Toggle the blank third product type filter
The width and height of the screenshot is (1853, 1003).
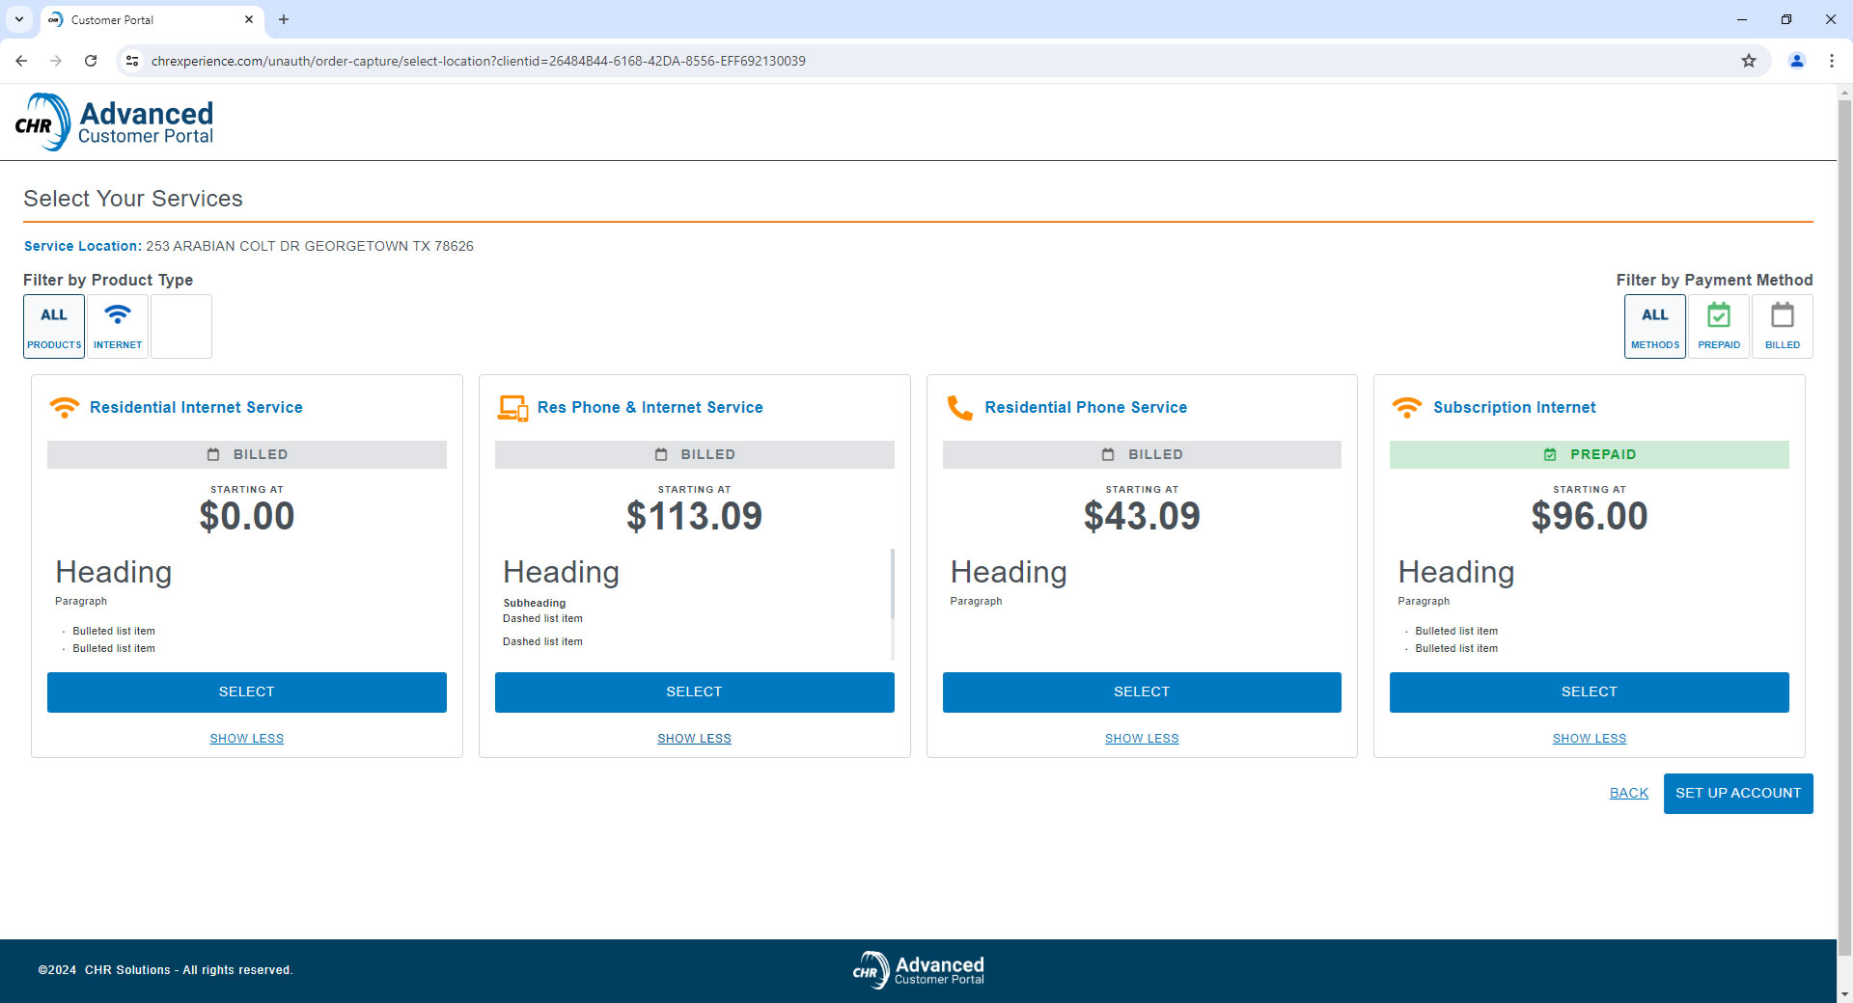click(x=181, y=326)
